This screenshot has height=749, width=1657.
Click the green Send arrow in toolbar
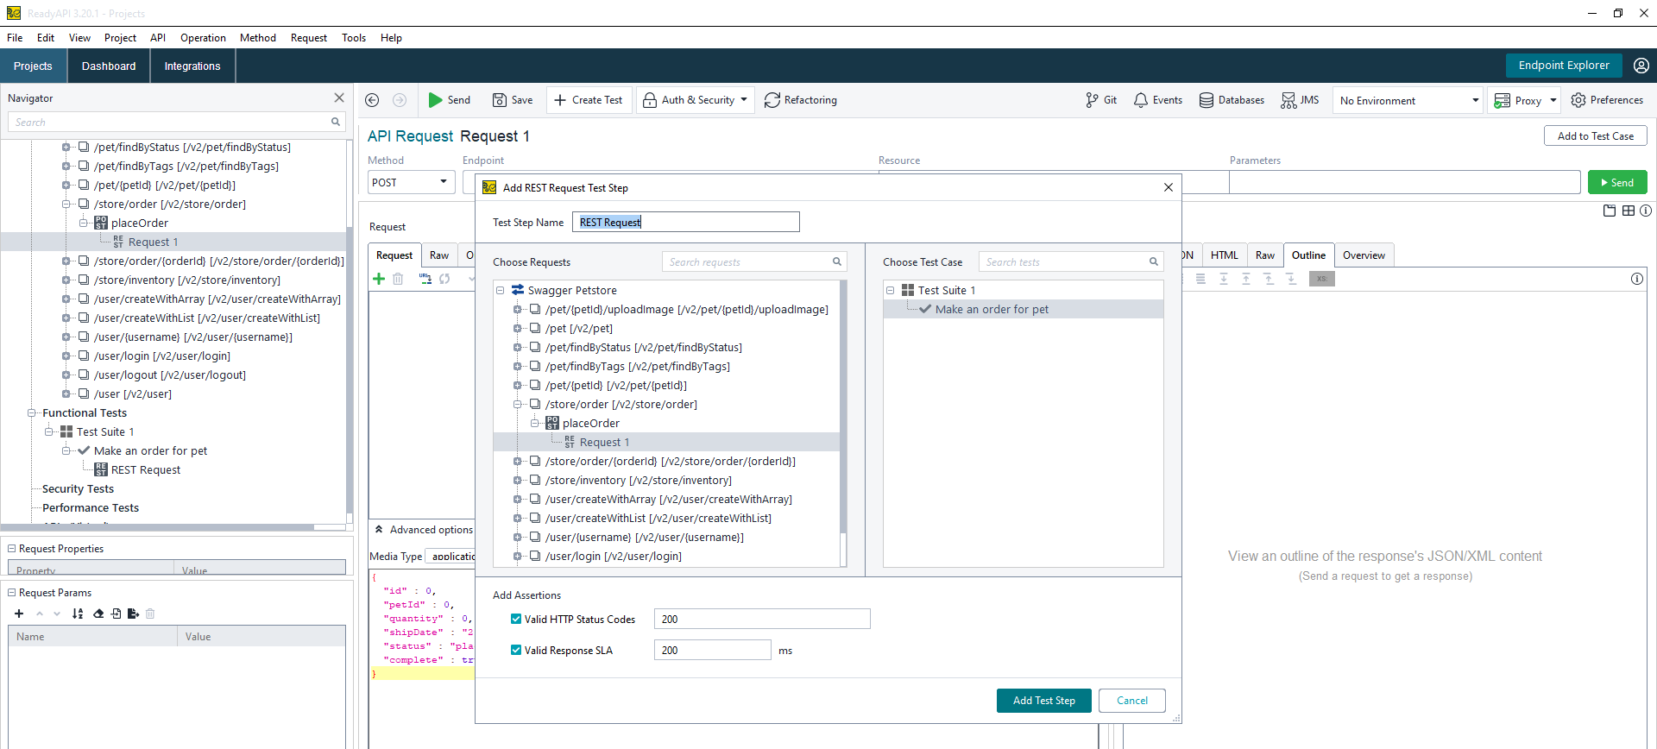(436, 100)
